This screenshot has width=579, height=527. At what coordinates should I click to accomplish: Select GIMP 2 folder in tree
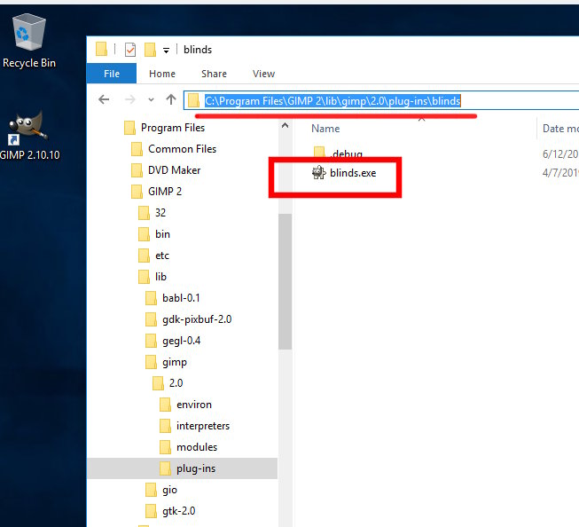156,192
